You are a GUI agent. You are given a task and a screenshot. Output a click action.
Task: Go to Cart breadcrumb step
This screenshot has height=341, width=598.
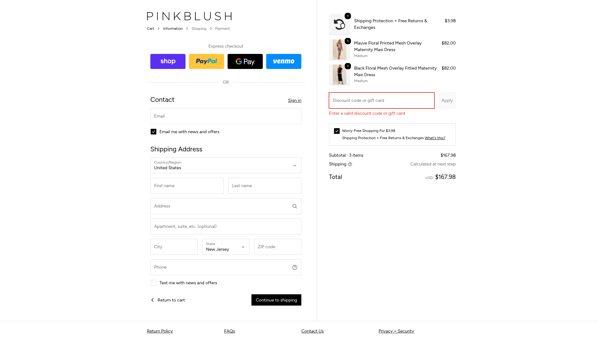click(x=150, y=29)
